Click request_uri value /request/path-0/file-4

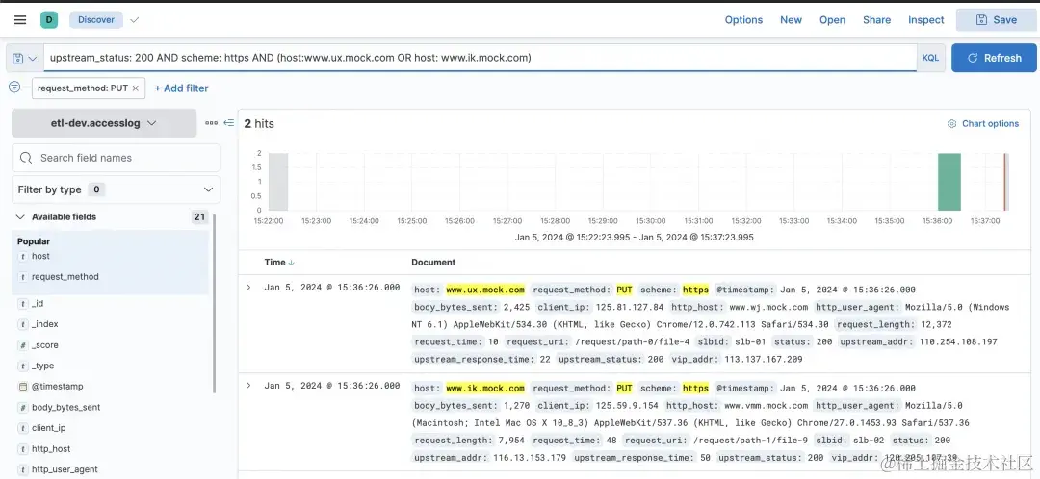tap(633, 342)
